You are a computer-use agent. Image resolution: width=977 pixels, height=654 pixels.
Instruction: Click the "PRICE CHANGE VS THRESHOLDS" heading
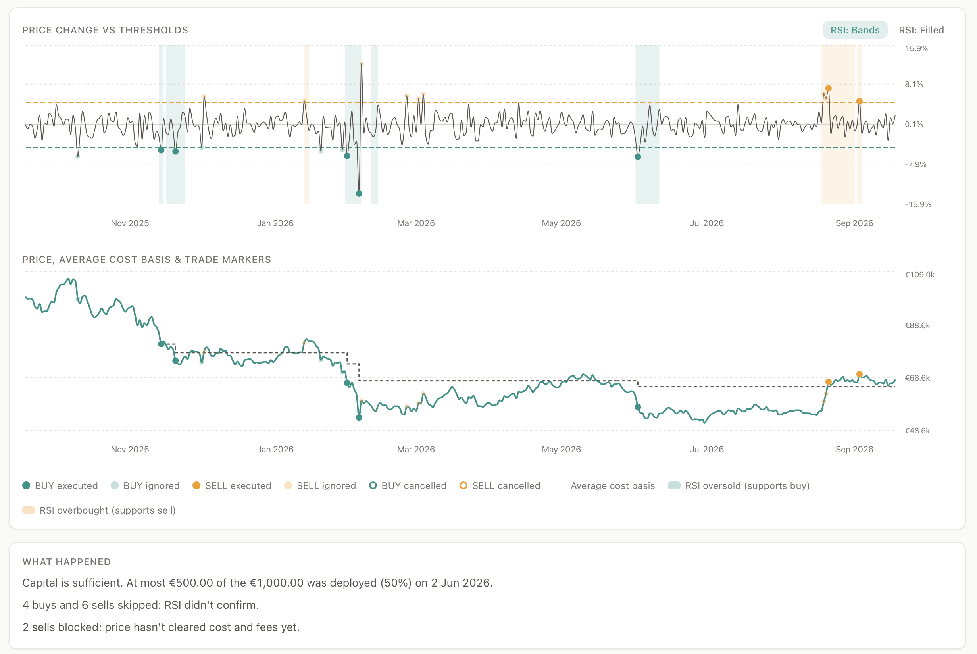105,30
